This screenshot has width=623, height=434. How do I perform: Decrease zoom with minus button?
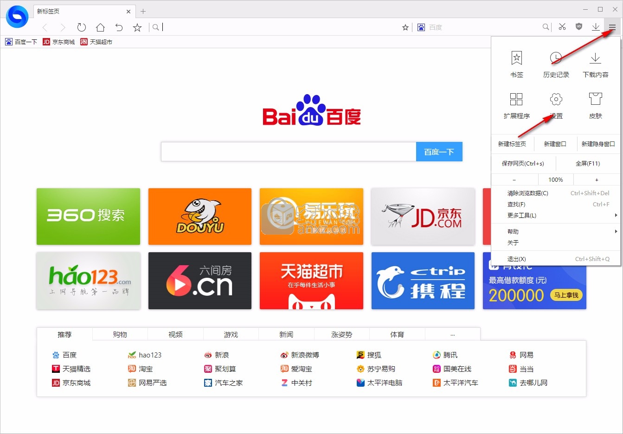click(514, 179)
